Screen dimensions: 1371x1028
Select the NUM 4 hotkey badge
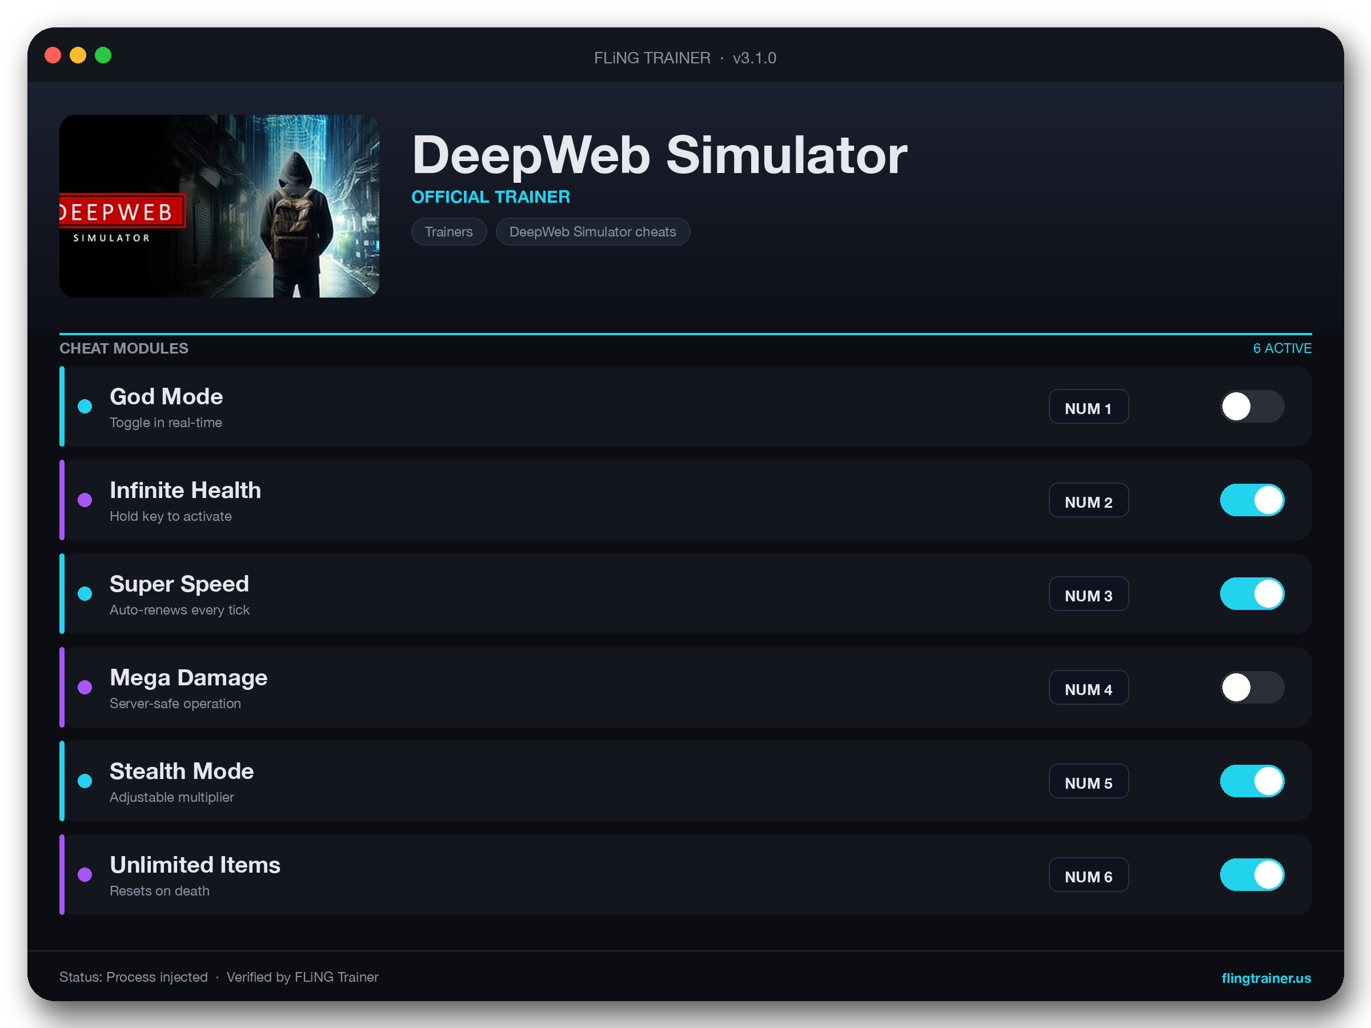1088,688
